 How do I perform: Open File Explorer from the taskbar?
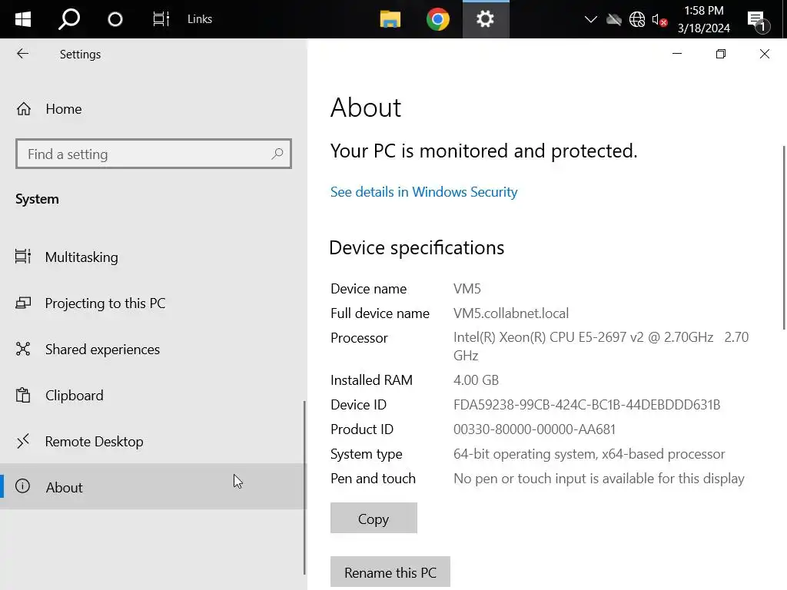click(x=390, y=19)
